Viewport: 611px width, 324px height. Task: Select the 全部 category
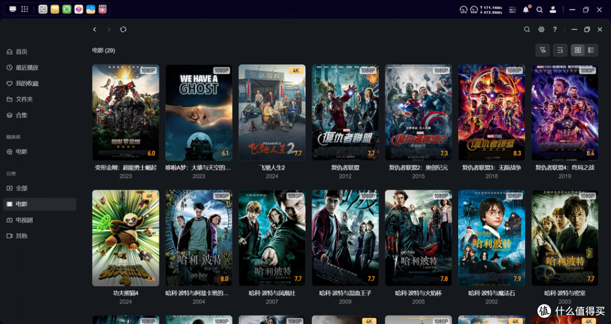click(40, 189)
